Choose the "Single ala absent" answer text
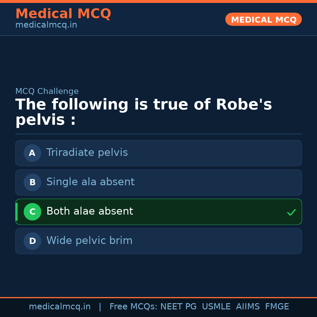This screenshot has height=317, width=317. [x=90, y=182]
